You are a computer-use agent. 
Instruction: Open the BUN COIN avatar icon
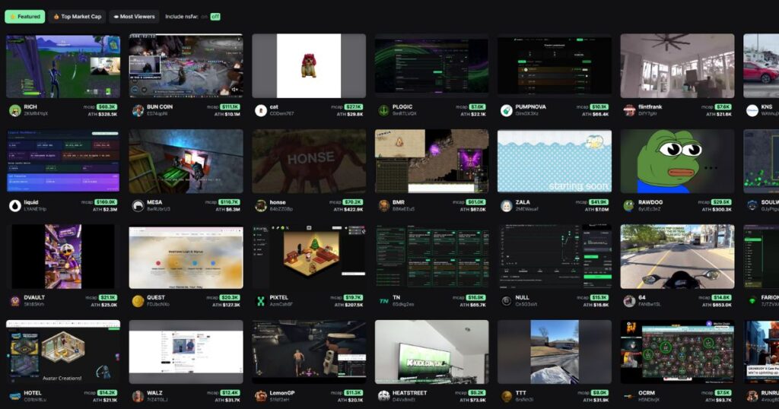click(x=138, y=110)
